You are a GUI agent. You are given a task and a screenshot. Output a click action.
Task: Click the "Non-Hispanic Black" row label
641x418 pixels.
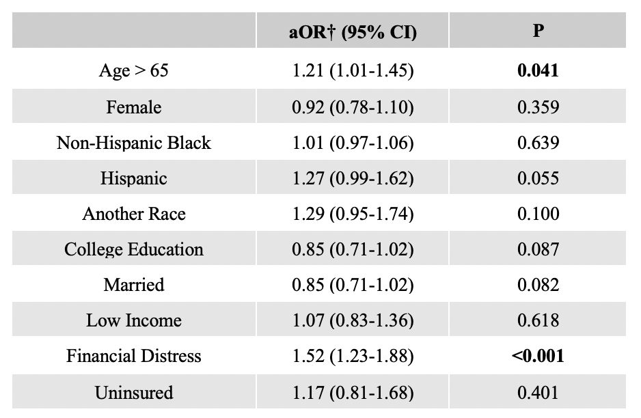[x=134, y=143]
